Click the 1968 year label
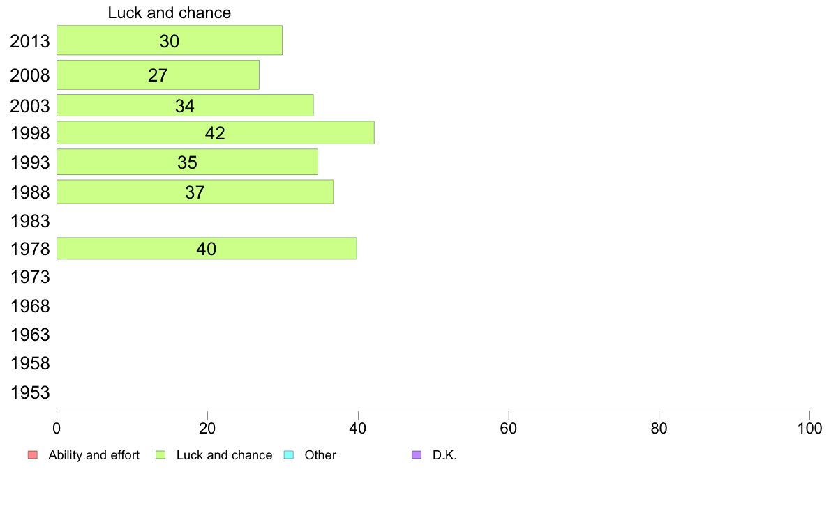This screenshot has height=513, width=829. [x=30, y=306]
